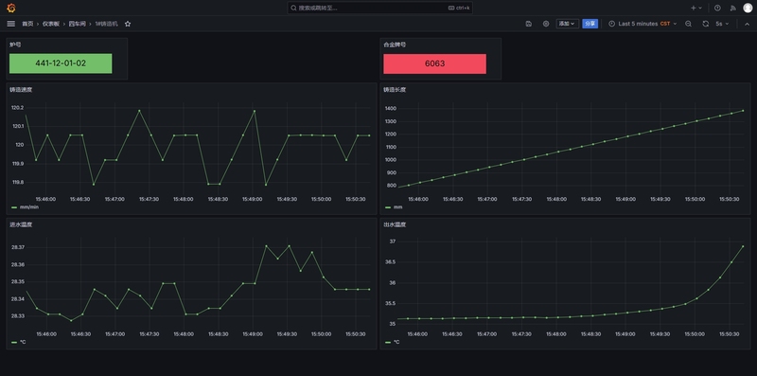This screenshot has height=376, width=757.
Task: Save the dashboard with disk icon
Action: [529, 24]
